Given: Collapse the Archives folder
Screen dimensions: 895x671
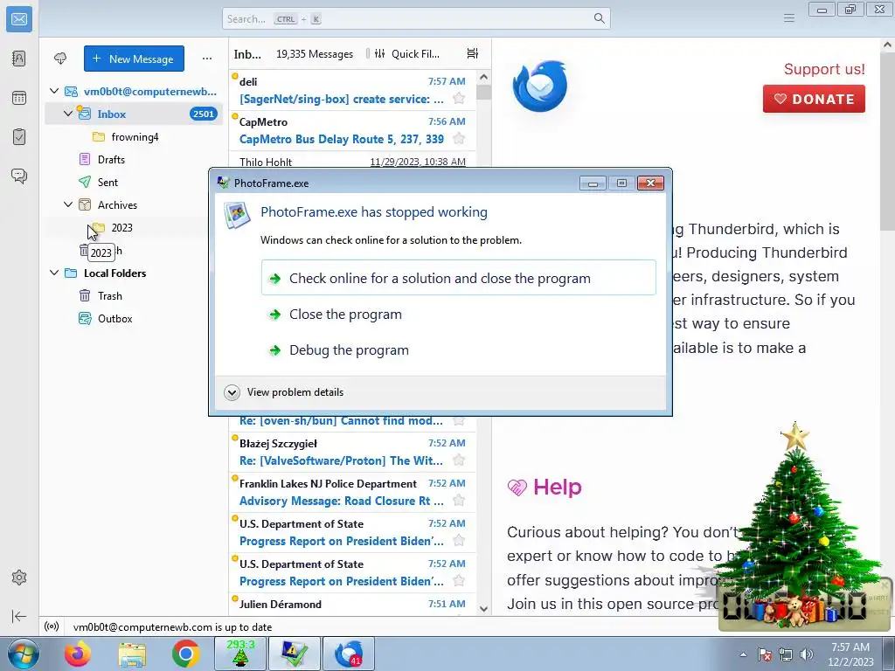Looking at the screenshot, I should (68, 204).
